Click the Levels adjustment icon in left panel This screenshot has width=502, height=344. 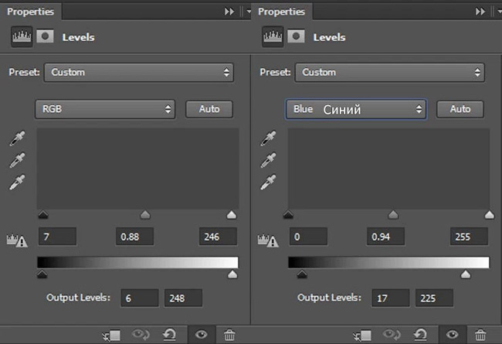(x=22, y=37)
